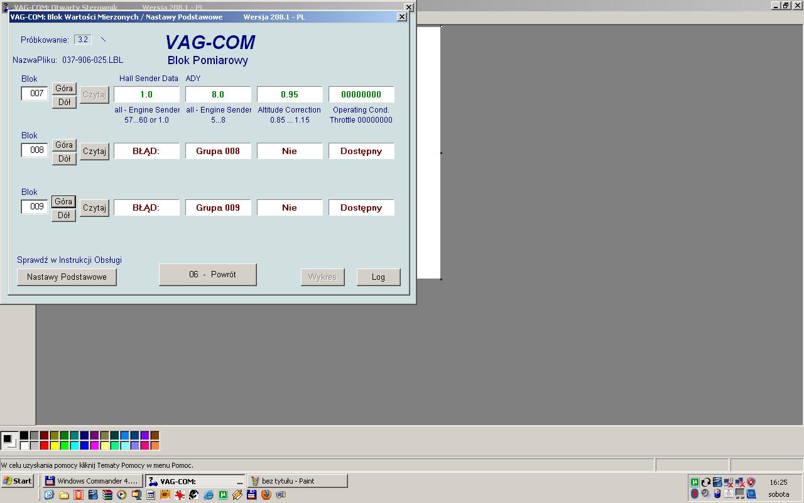Screen dimensions: 804x503
Task: Select the brown palette swatch
Action: [x=155, y=436]
